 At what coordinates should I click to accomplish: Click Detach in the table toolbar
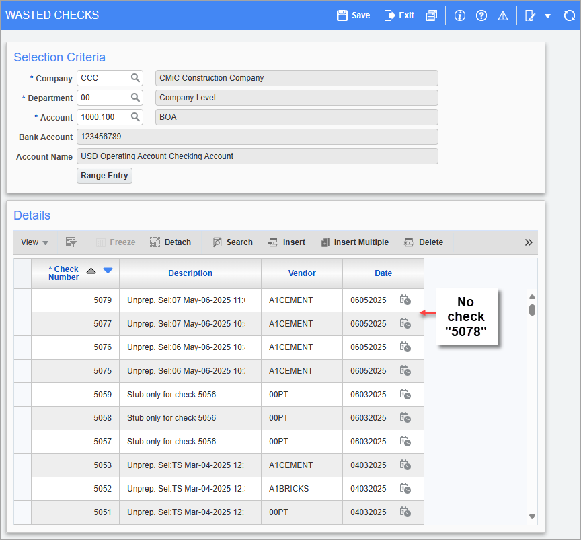[x=170, y=242]
